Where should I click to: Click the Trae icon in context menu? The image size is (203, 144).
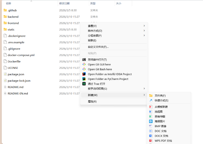pos(84,84)
